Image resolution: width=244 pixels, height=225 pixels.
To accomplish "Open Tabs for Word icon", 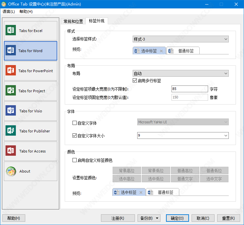I will pos(11,50).
